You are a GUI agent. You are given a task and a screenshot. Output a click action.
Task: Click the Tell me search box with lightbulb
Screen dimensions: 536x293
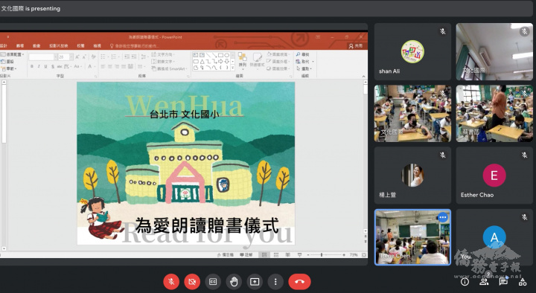pyautogui.click(x=135, y=46)
